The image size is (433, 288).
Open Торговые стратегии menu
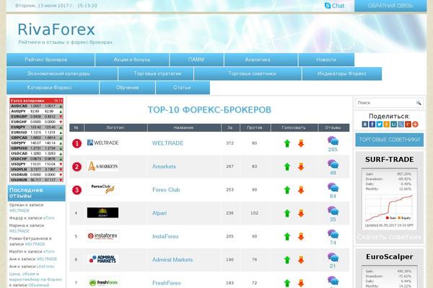156,74
